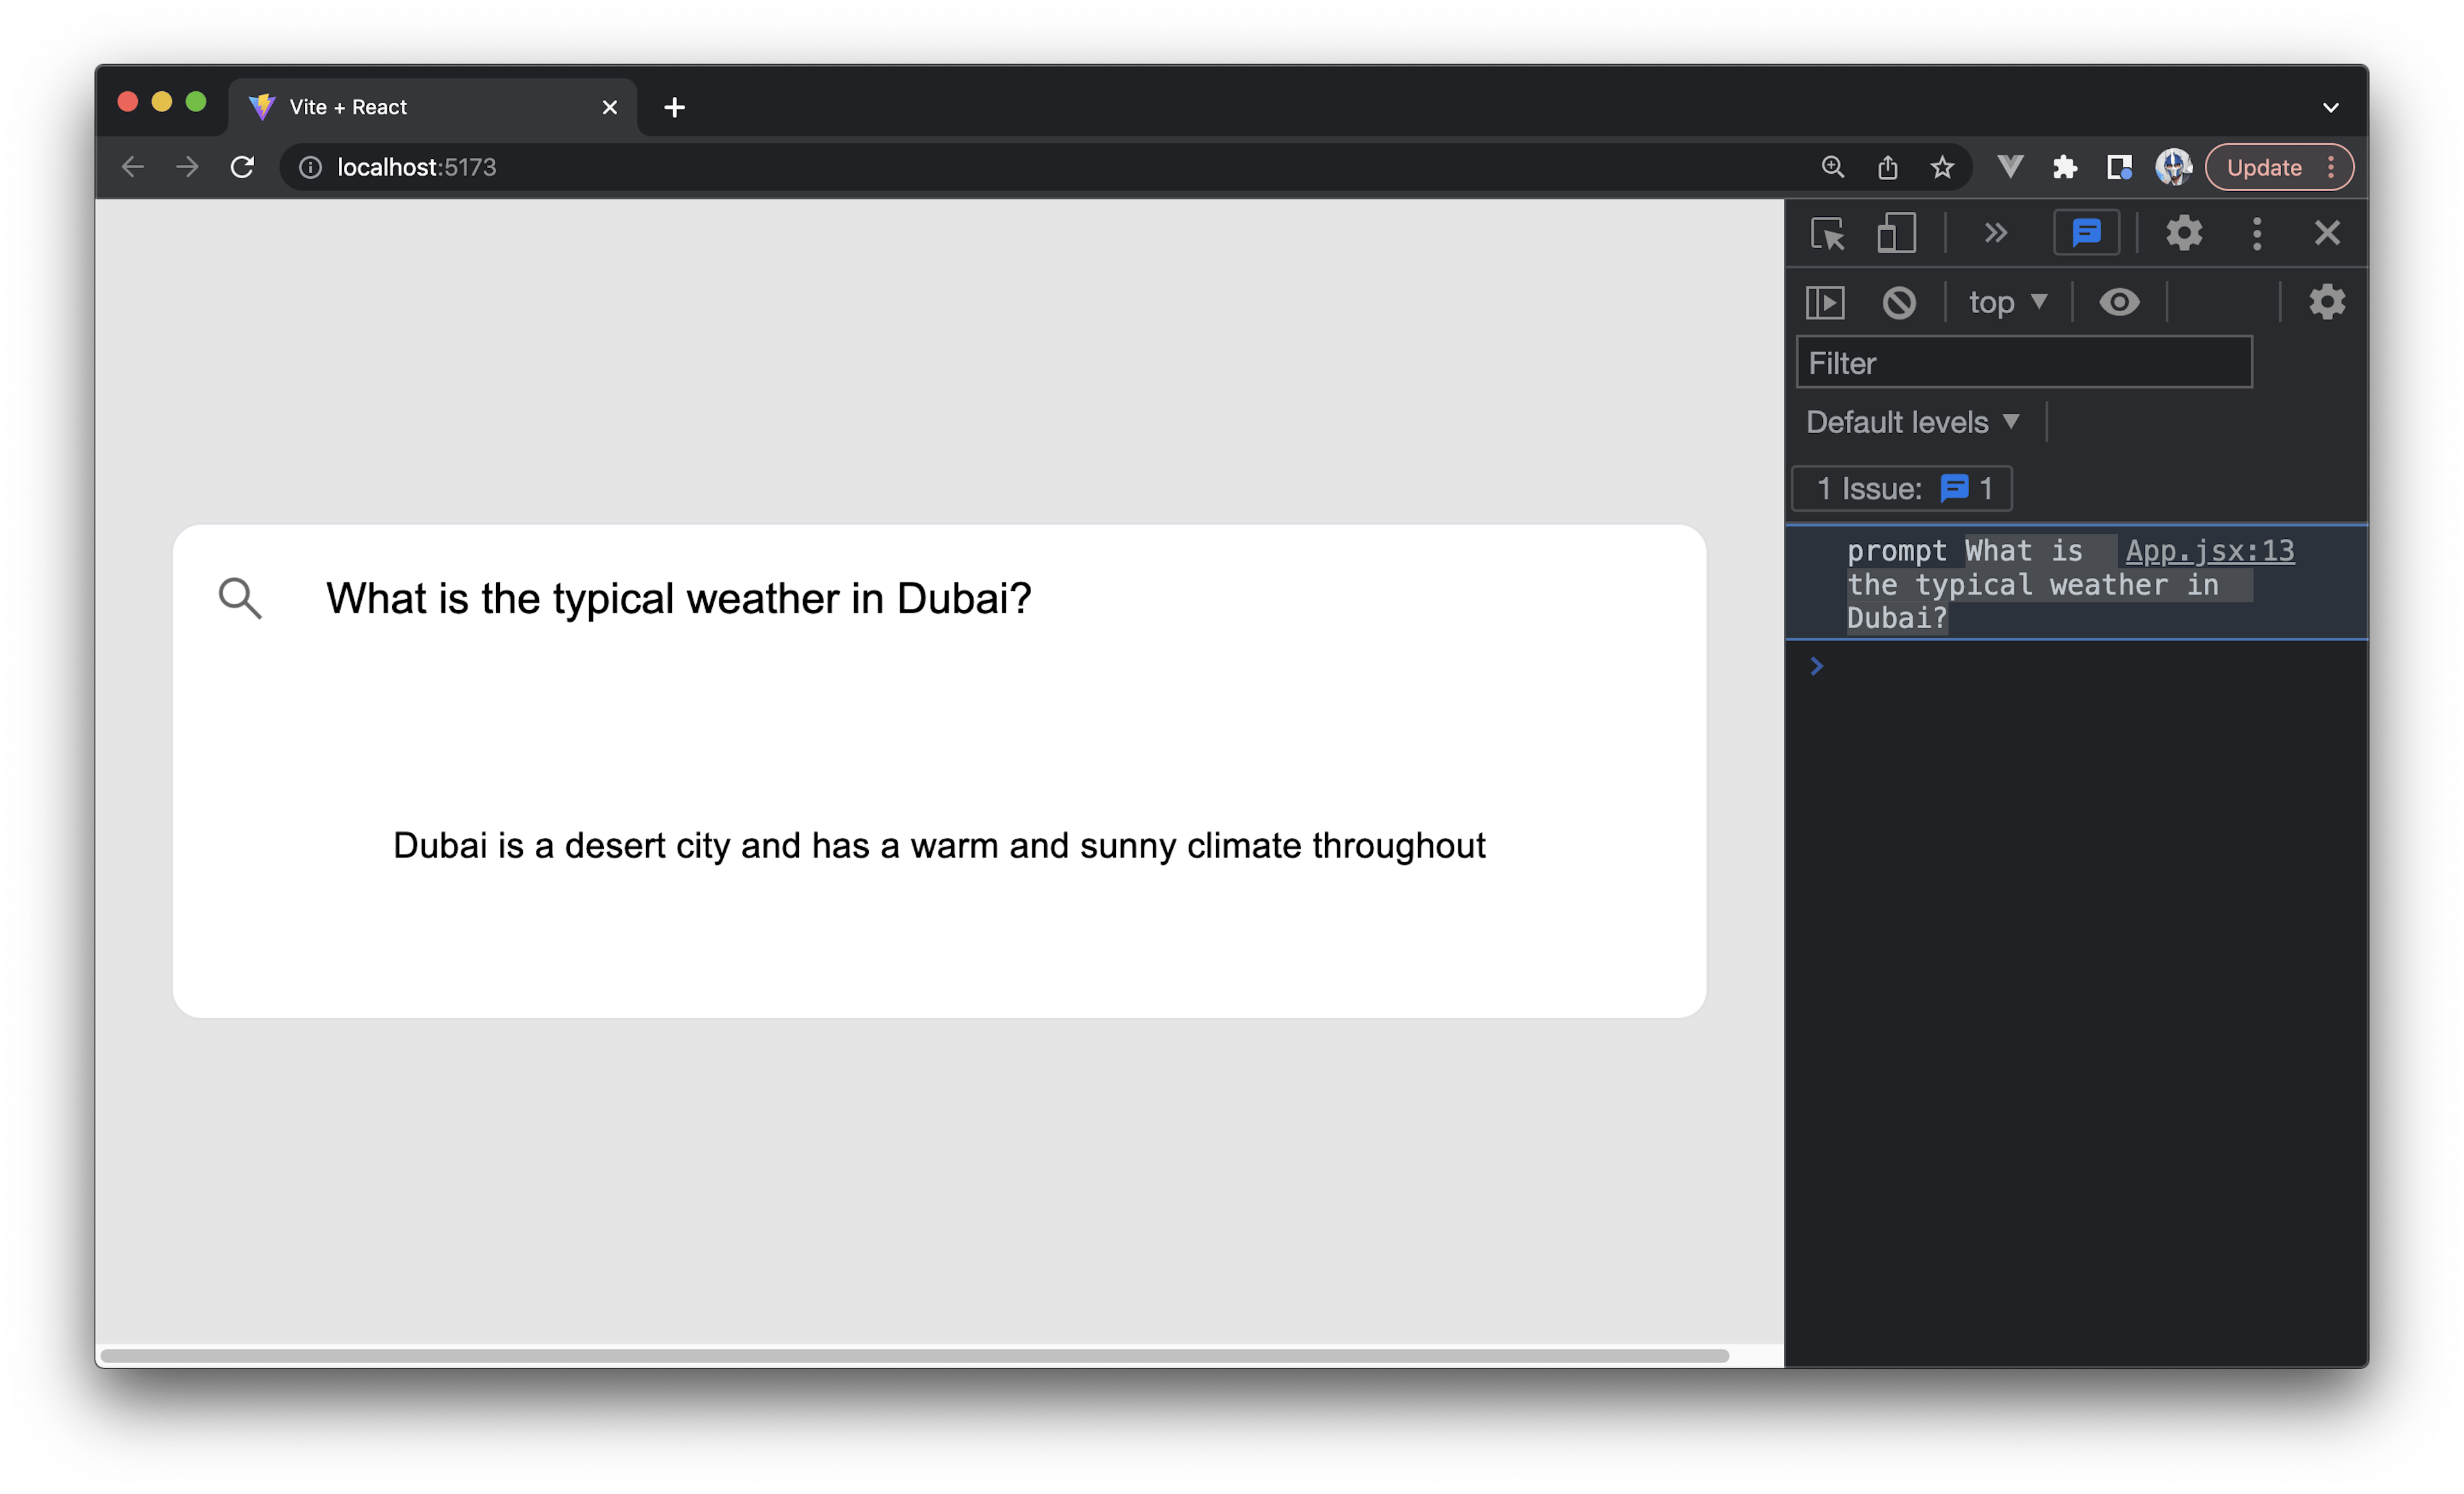Create a live expression with the eye icon
Viewport: 2464px width, 1494px height.
coord(2121,302)
